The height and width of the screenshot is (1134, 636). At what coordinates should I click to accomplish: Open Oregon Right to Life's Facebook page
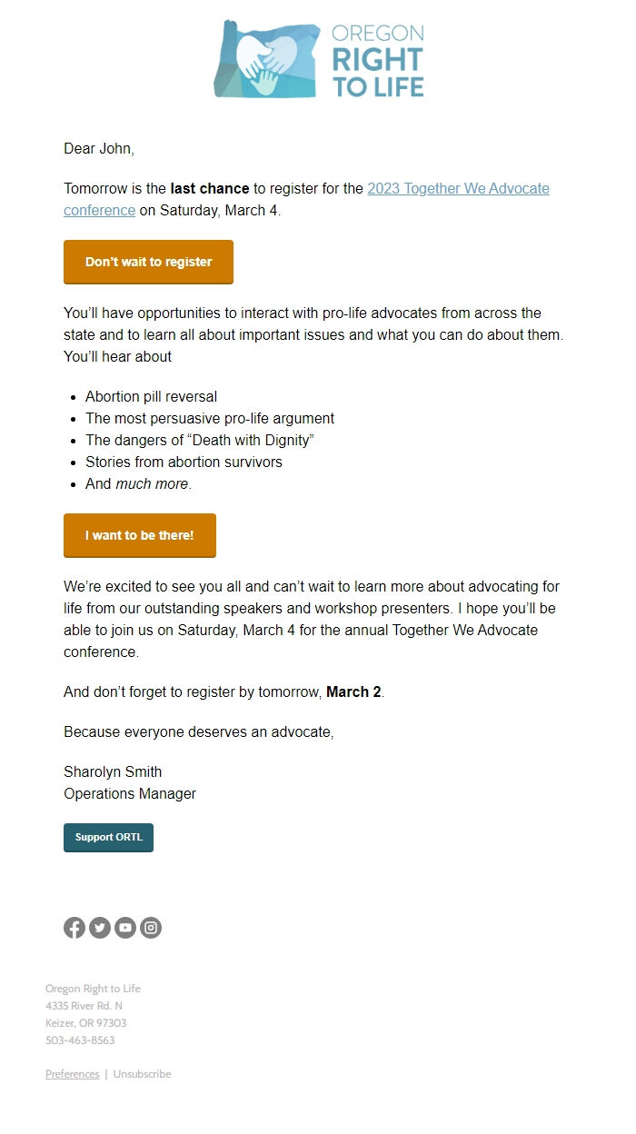pyautogui.click(x=75, y=928)
